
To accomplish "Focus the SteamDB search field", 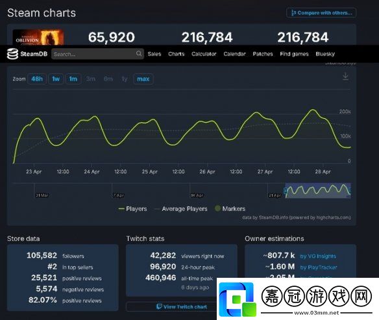I will coord(97,54).
